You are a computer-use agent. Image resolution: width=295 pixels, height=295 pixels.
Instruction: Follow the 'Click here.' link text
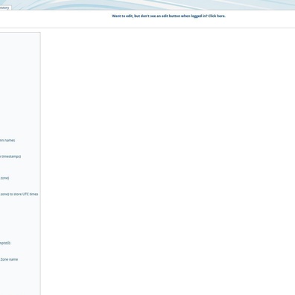pos(217,16)
